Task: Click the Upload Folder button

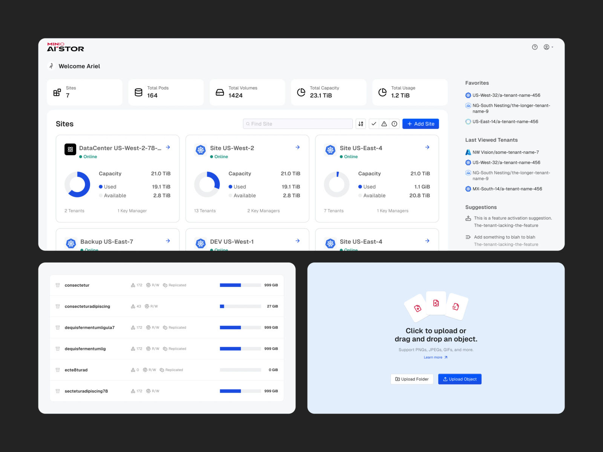Action: pyautogui.click(x=412, y=379)
